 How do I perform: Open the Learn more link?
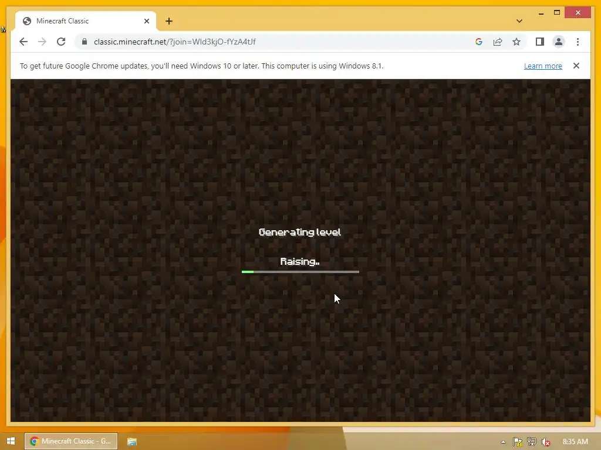coord(543,66)
